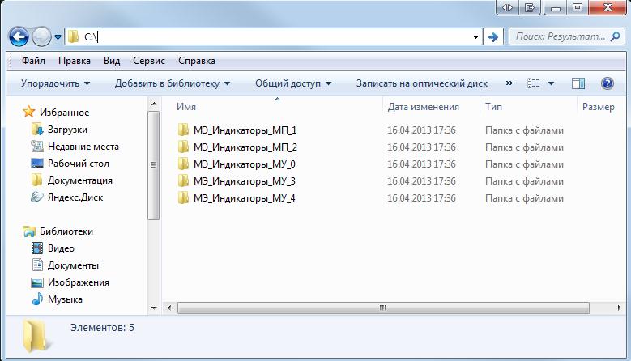Open the Правка menu

74,61
